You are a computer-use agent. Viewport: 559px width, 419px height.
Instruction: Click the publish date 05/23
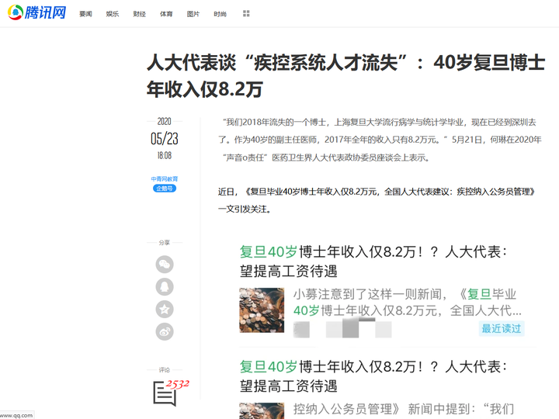(165, 139)
